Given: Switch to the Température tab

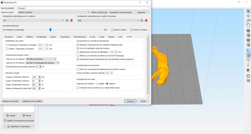Looking at the screenshot, I should point(65,37).
